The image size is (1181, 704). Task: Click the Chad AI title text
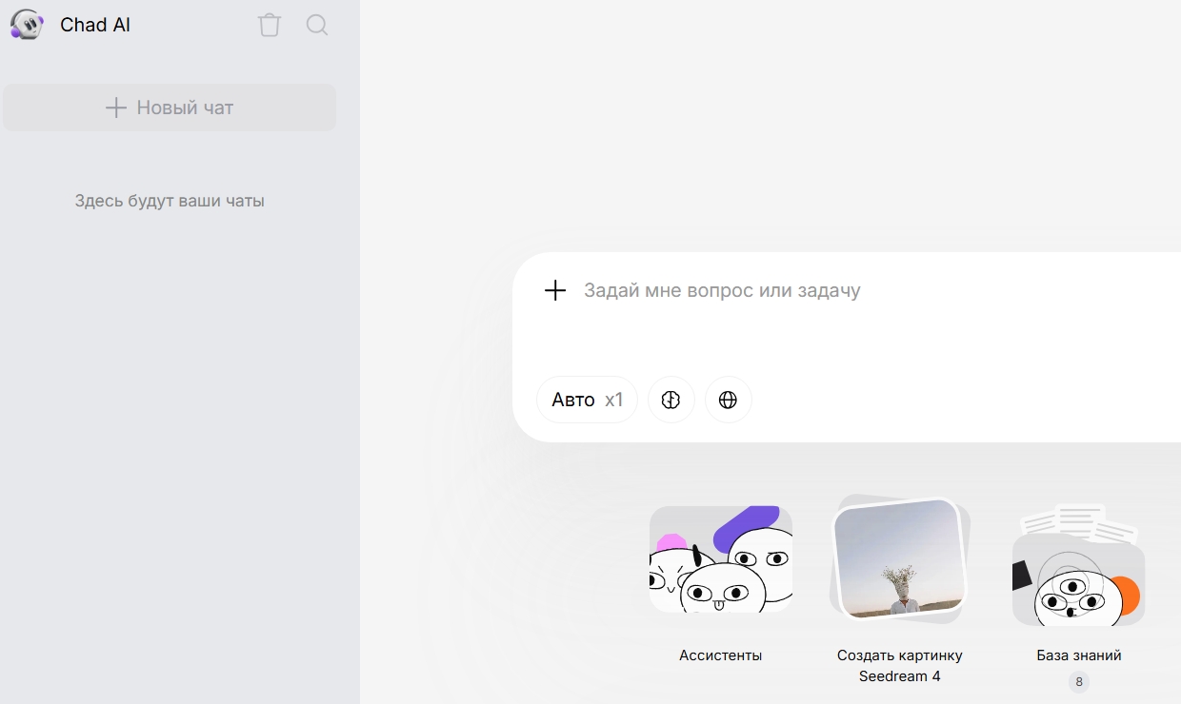(95, 25)
